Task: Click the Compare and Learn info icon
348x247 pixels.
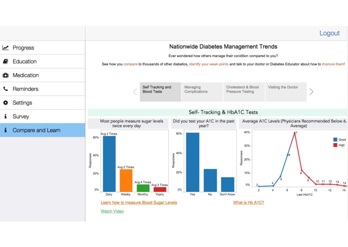Action: [x=6, y=130]
